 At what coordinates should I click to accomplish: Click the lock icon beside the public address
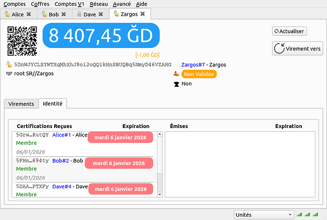(x=9, y=64)
